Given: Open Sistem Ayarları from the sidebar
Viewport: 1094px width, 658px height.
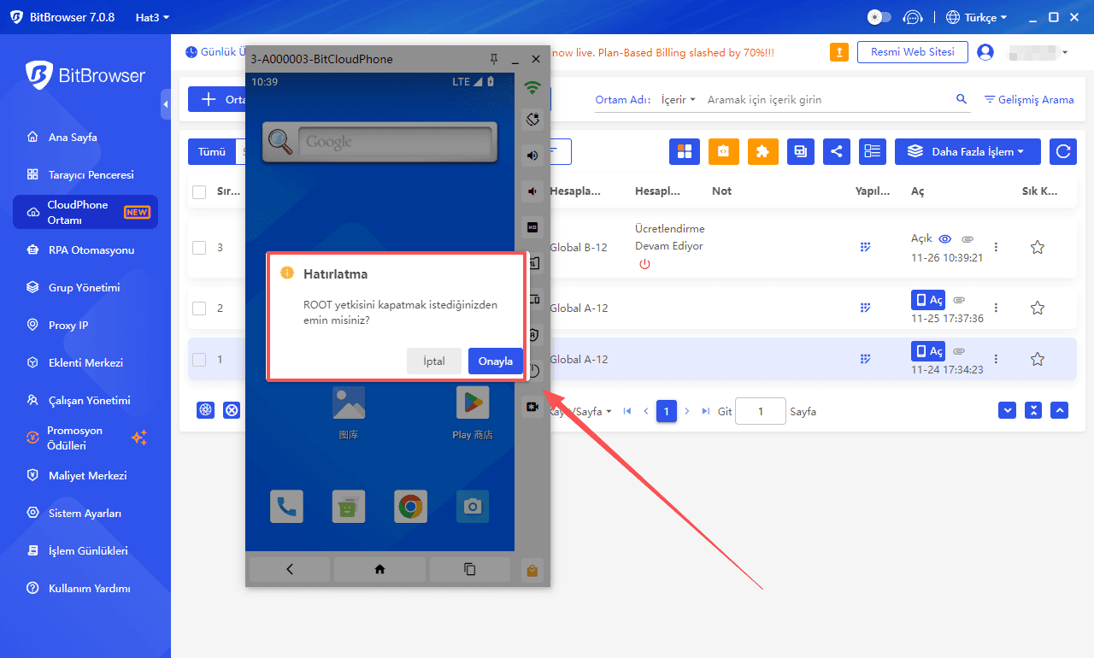Looking at the screenshot, I should tap(85, 514).
